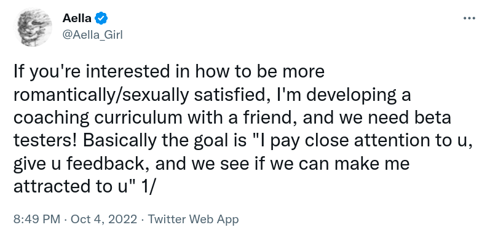Image resolution: width=490 pixels, height=238 pixels.
Task: Click the blue verified badge icon
Action: (x=101, y=18)
